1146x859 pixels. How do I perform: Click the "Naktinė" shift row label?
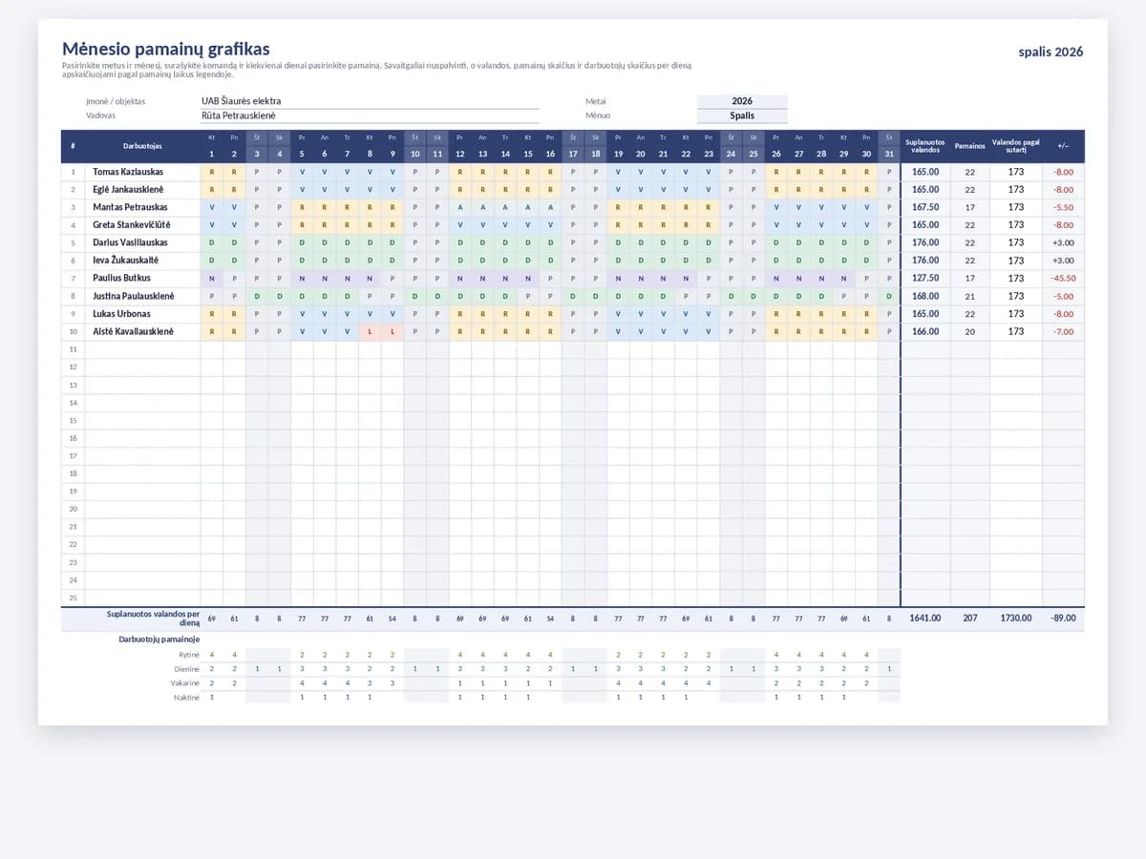click(x=187, y=698)
